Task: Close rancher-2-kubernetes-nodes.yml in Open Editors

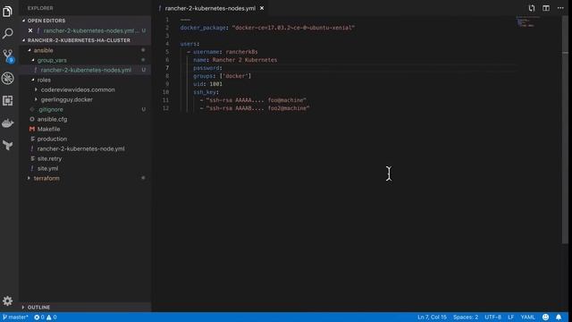Action: [30, 30]
